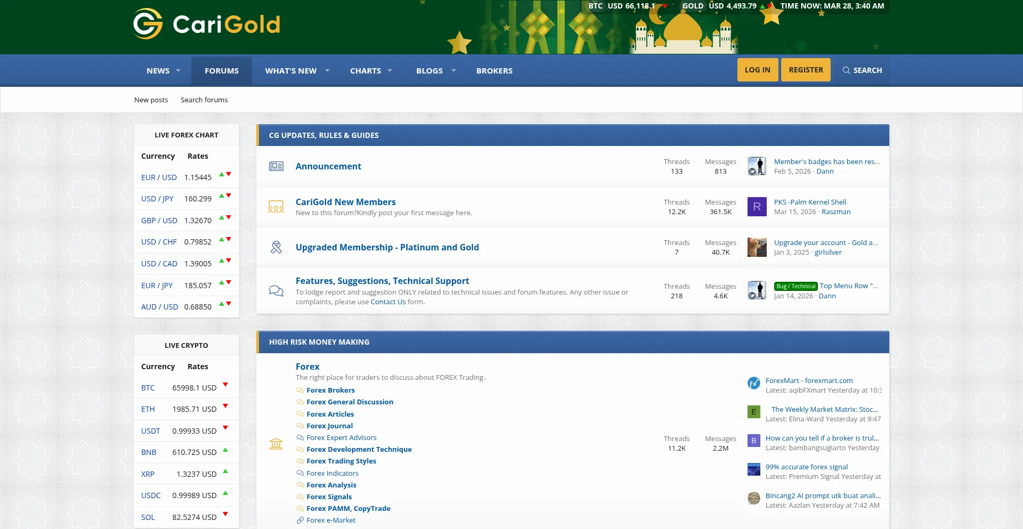The width and height of the screenshot is (1023, 529).
Task: Open the Search forums link
Action: click(x=204, y=100)
